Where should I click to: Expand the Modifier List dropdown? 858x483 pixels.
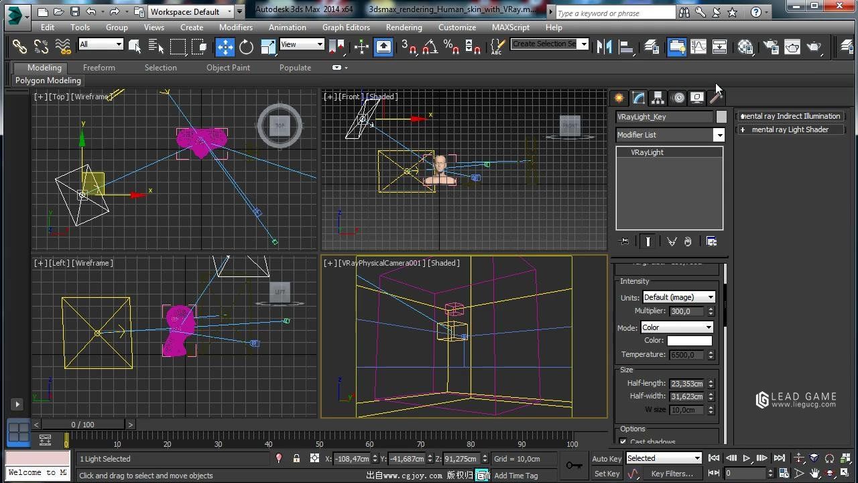(670, 135)
